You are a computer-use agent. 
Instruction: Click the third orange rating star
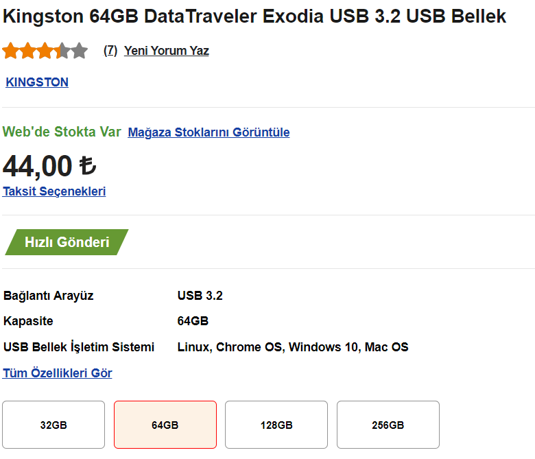click(45, 51)
